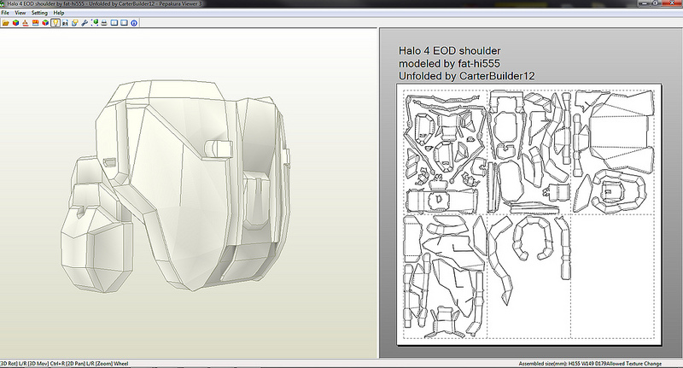The height and width of the screenshot is (368, 683).
Task: Click the unfold/compass toolbar icon
Action: pos(26,23)
